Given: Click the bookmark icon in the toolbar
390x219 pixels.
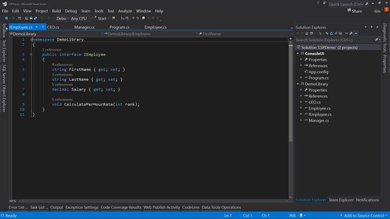Looking at the screenshot, I should tap(144, 18).
